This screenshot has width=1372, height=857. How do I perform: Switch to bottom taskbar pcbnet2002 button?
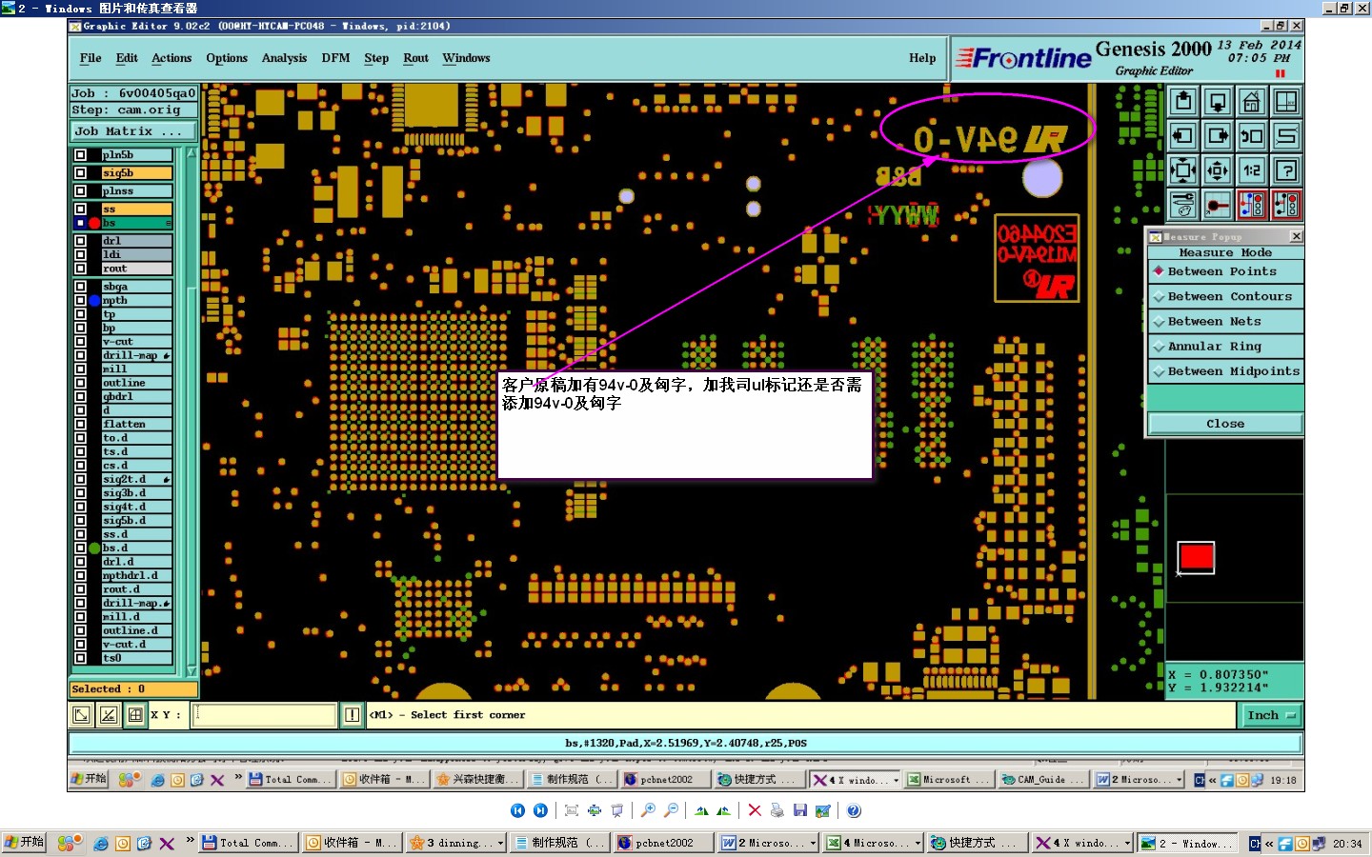click(662, 843)
